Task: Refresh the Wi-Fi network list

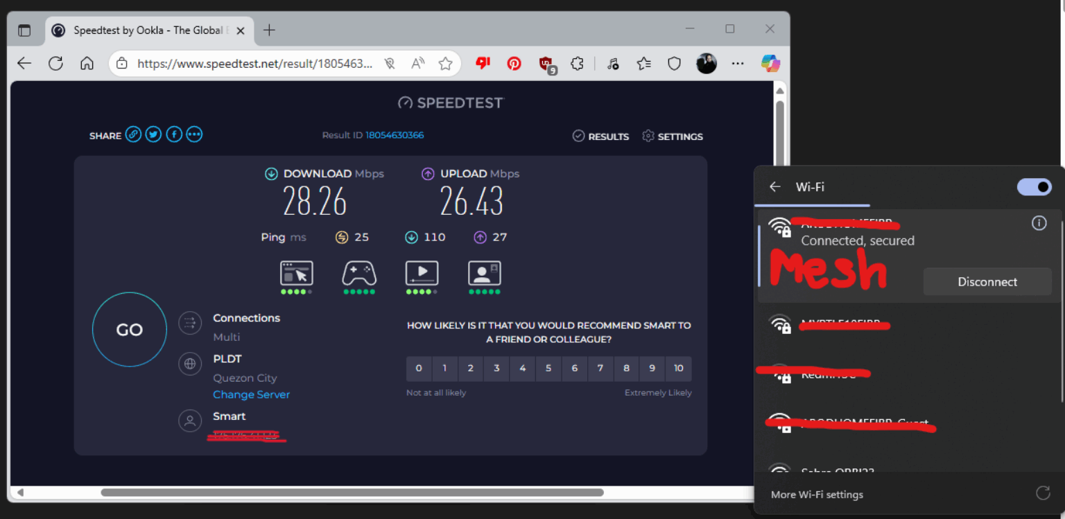Action: tap(1043, 493)
